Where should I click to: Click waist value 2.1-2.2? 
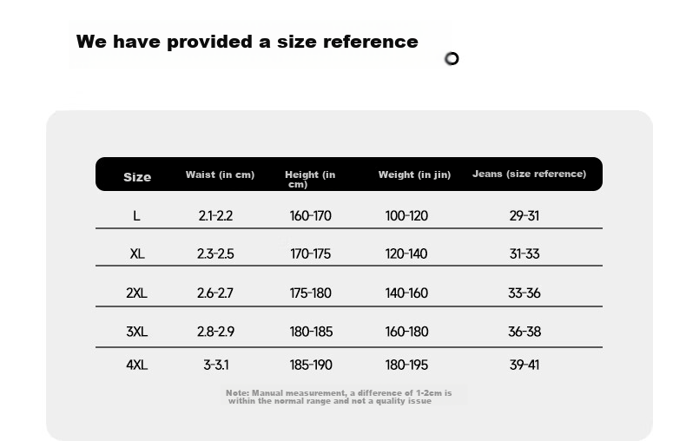coord(215,215)
